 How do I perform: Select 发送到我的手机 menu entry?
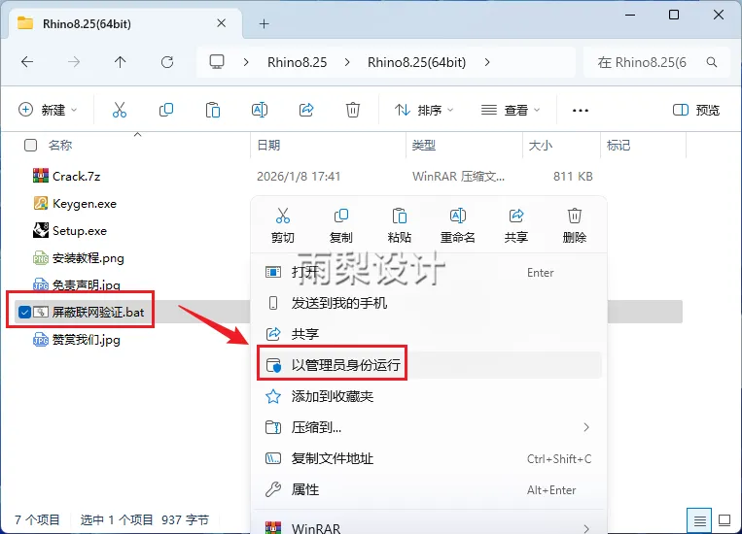click(429, 303)
